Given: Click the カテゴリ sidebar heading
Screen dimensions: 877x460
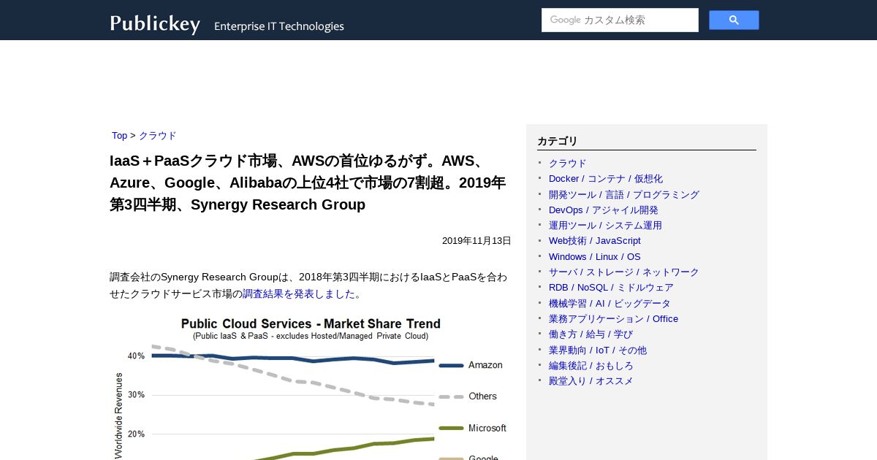Looking at the screenshot, I should 558,141.
